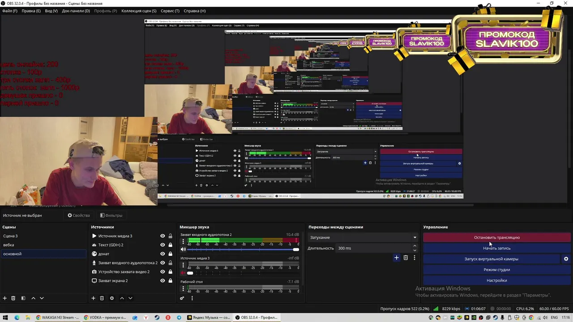Image resolution: width=573 pixels, height=322 pixels.
Task: Click Остановить трансляцию to stop streaming
Action: click(497, 237)
